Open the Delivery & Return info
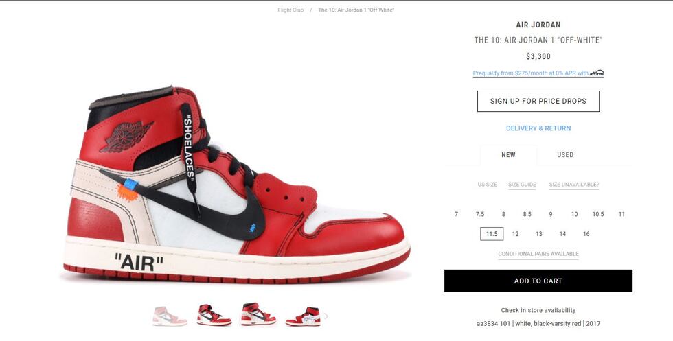This screenshot has height=341, width=673. (x=538, y=128)
